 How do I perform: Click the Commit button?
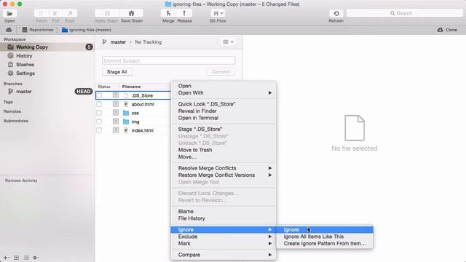click(221, 72)
